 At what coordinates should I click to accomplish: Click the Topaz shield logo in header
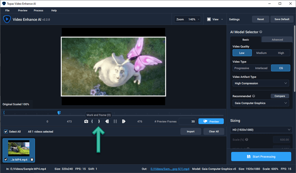pyautogui.click(x=7, y=19)
